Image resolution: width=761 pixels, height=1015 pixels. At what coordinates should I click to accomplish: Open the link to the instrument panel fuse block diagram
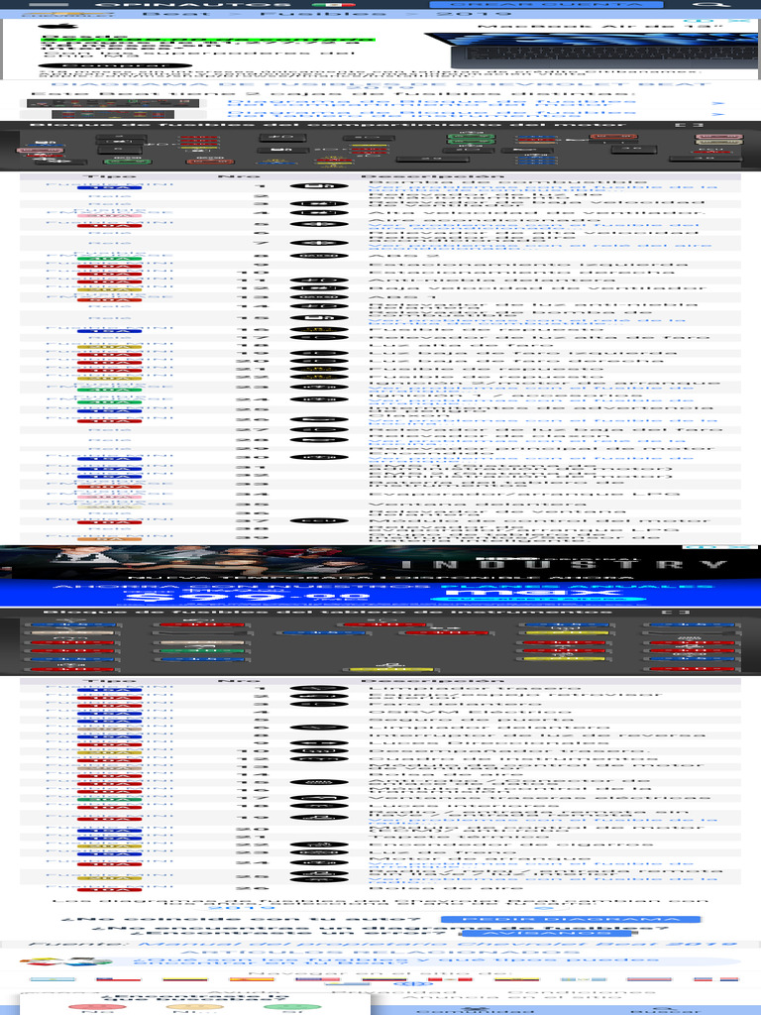tap(431, 114)
